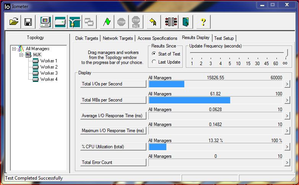
Task: Open arrow next to Maximum Response Time bar
Action: click(x=287, y=131)
